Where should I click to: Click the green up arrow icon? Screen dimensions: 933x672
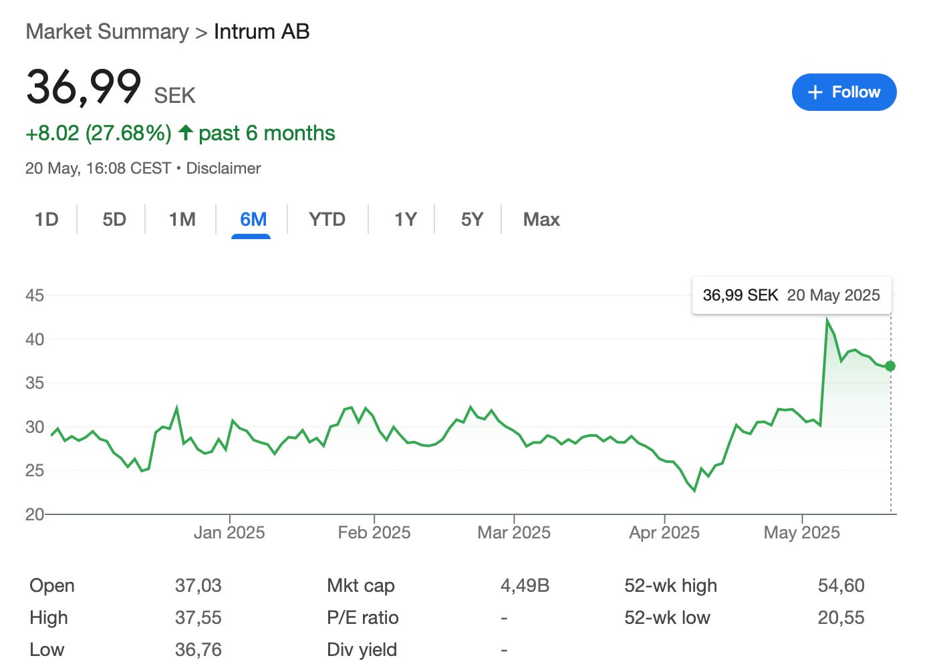pos(186,133)
